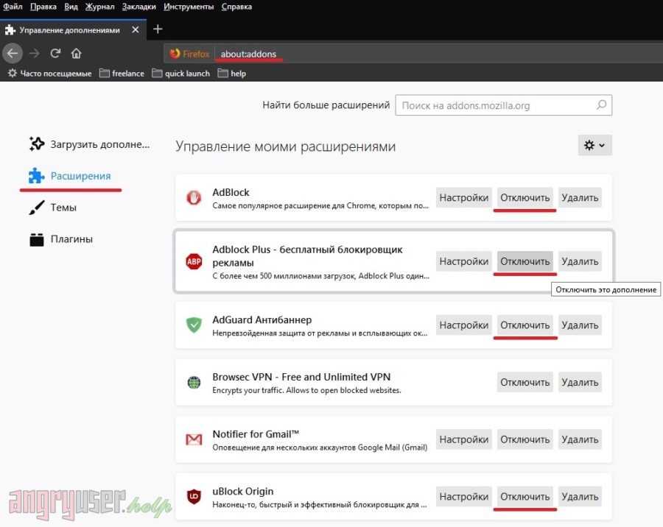Click the Adblock Plus ABP icon

click(194, 261)
